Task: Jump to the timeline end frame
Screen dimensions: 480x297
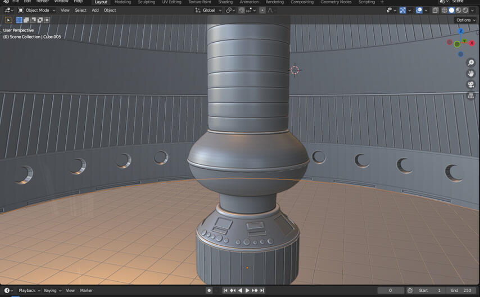Action: (262, 290)
